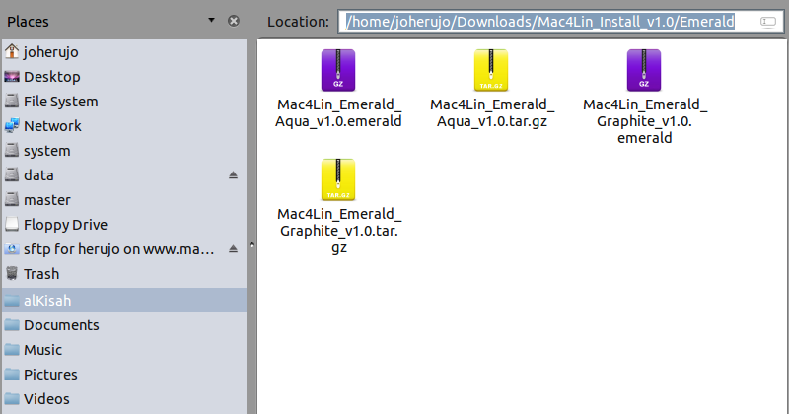
Task: Click the master drive icon
Action: click(12, 200)
